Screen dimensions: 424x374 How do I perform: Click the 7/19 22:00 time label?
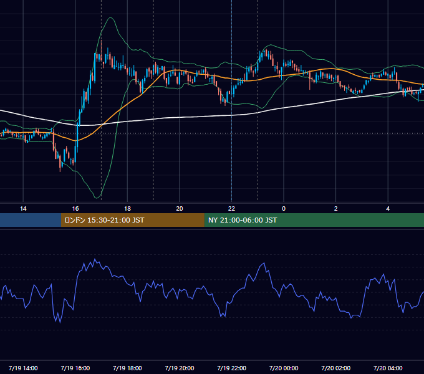point(232,368)
